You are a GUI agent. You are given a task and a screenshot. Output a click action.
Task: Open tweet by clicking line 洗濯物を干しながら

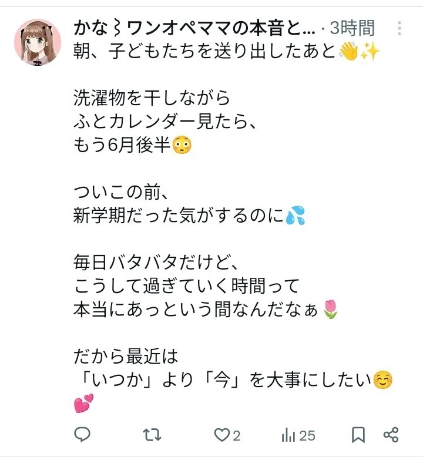point(152,98)
